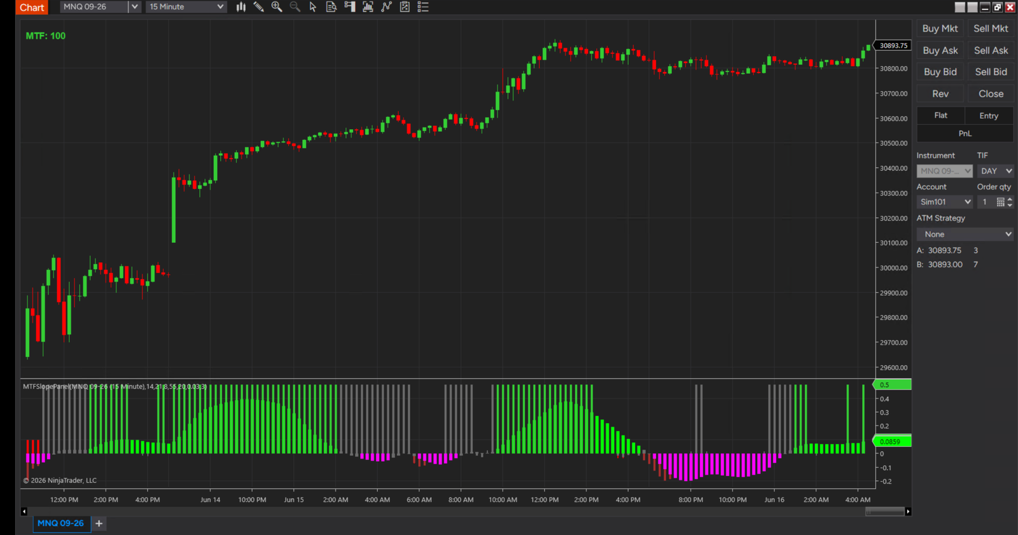Viewport: 1018px width, 535px height.
Task: Click the 0.0859 indicator value marker
Action: click(892, 441)
